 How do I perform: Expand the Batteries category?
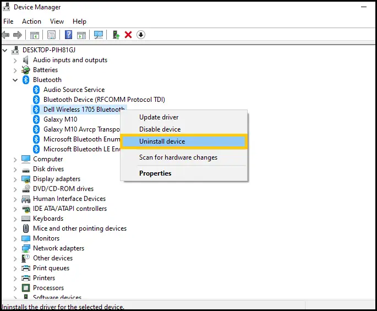(x=15, y=70)
